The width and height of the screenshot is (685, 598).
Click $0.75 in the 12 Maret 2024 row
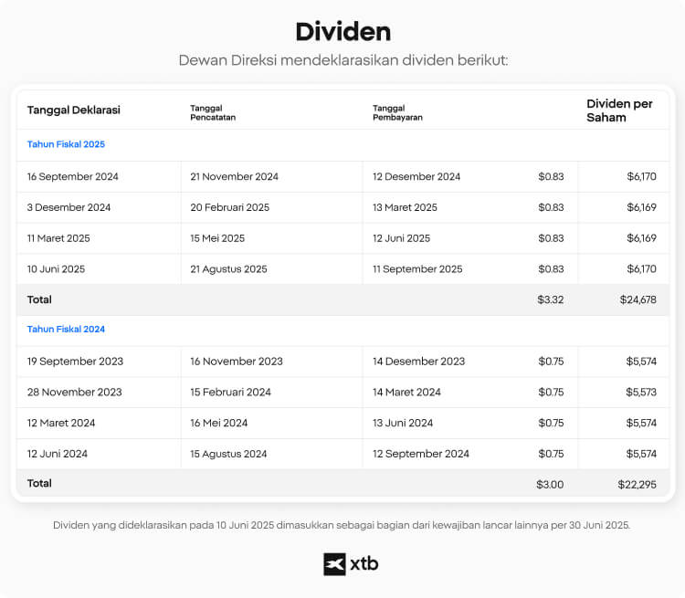551,423
